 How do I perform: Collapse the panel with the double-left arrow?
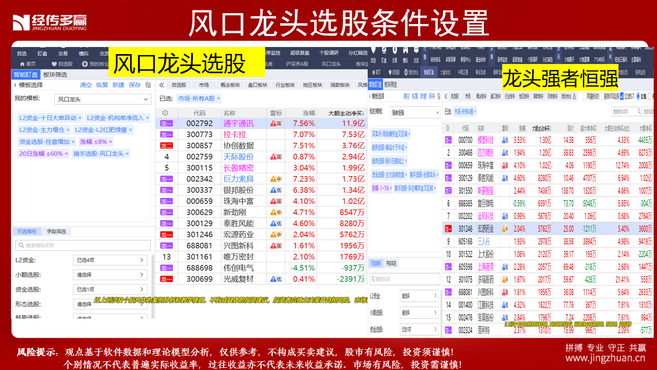tap(162, 85)
